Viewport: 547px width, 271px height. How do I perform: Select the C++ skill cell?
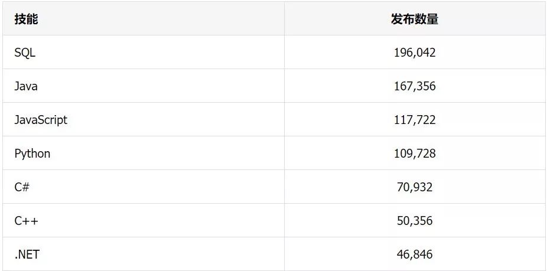coord(144,220)
